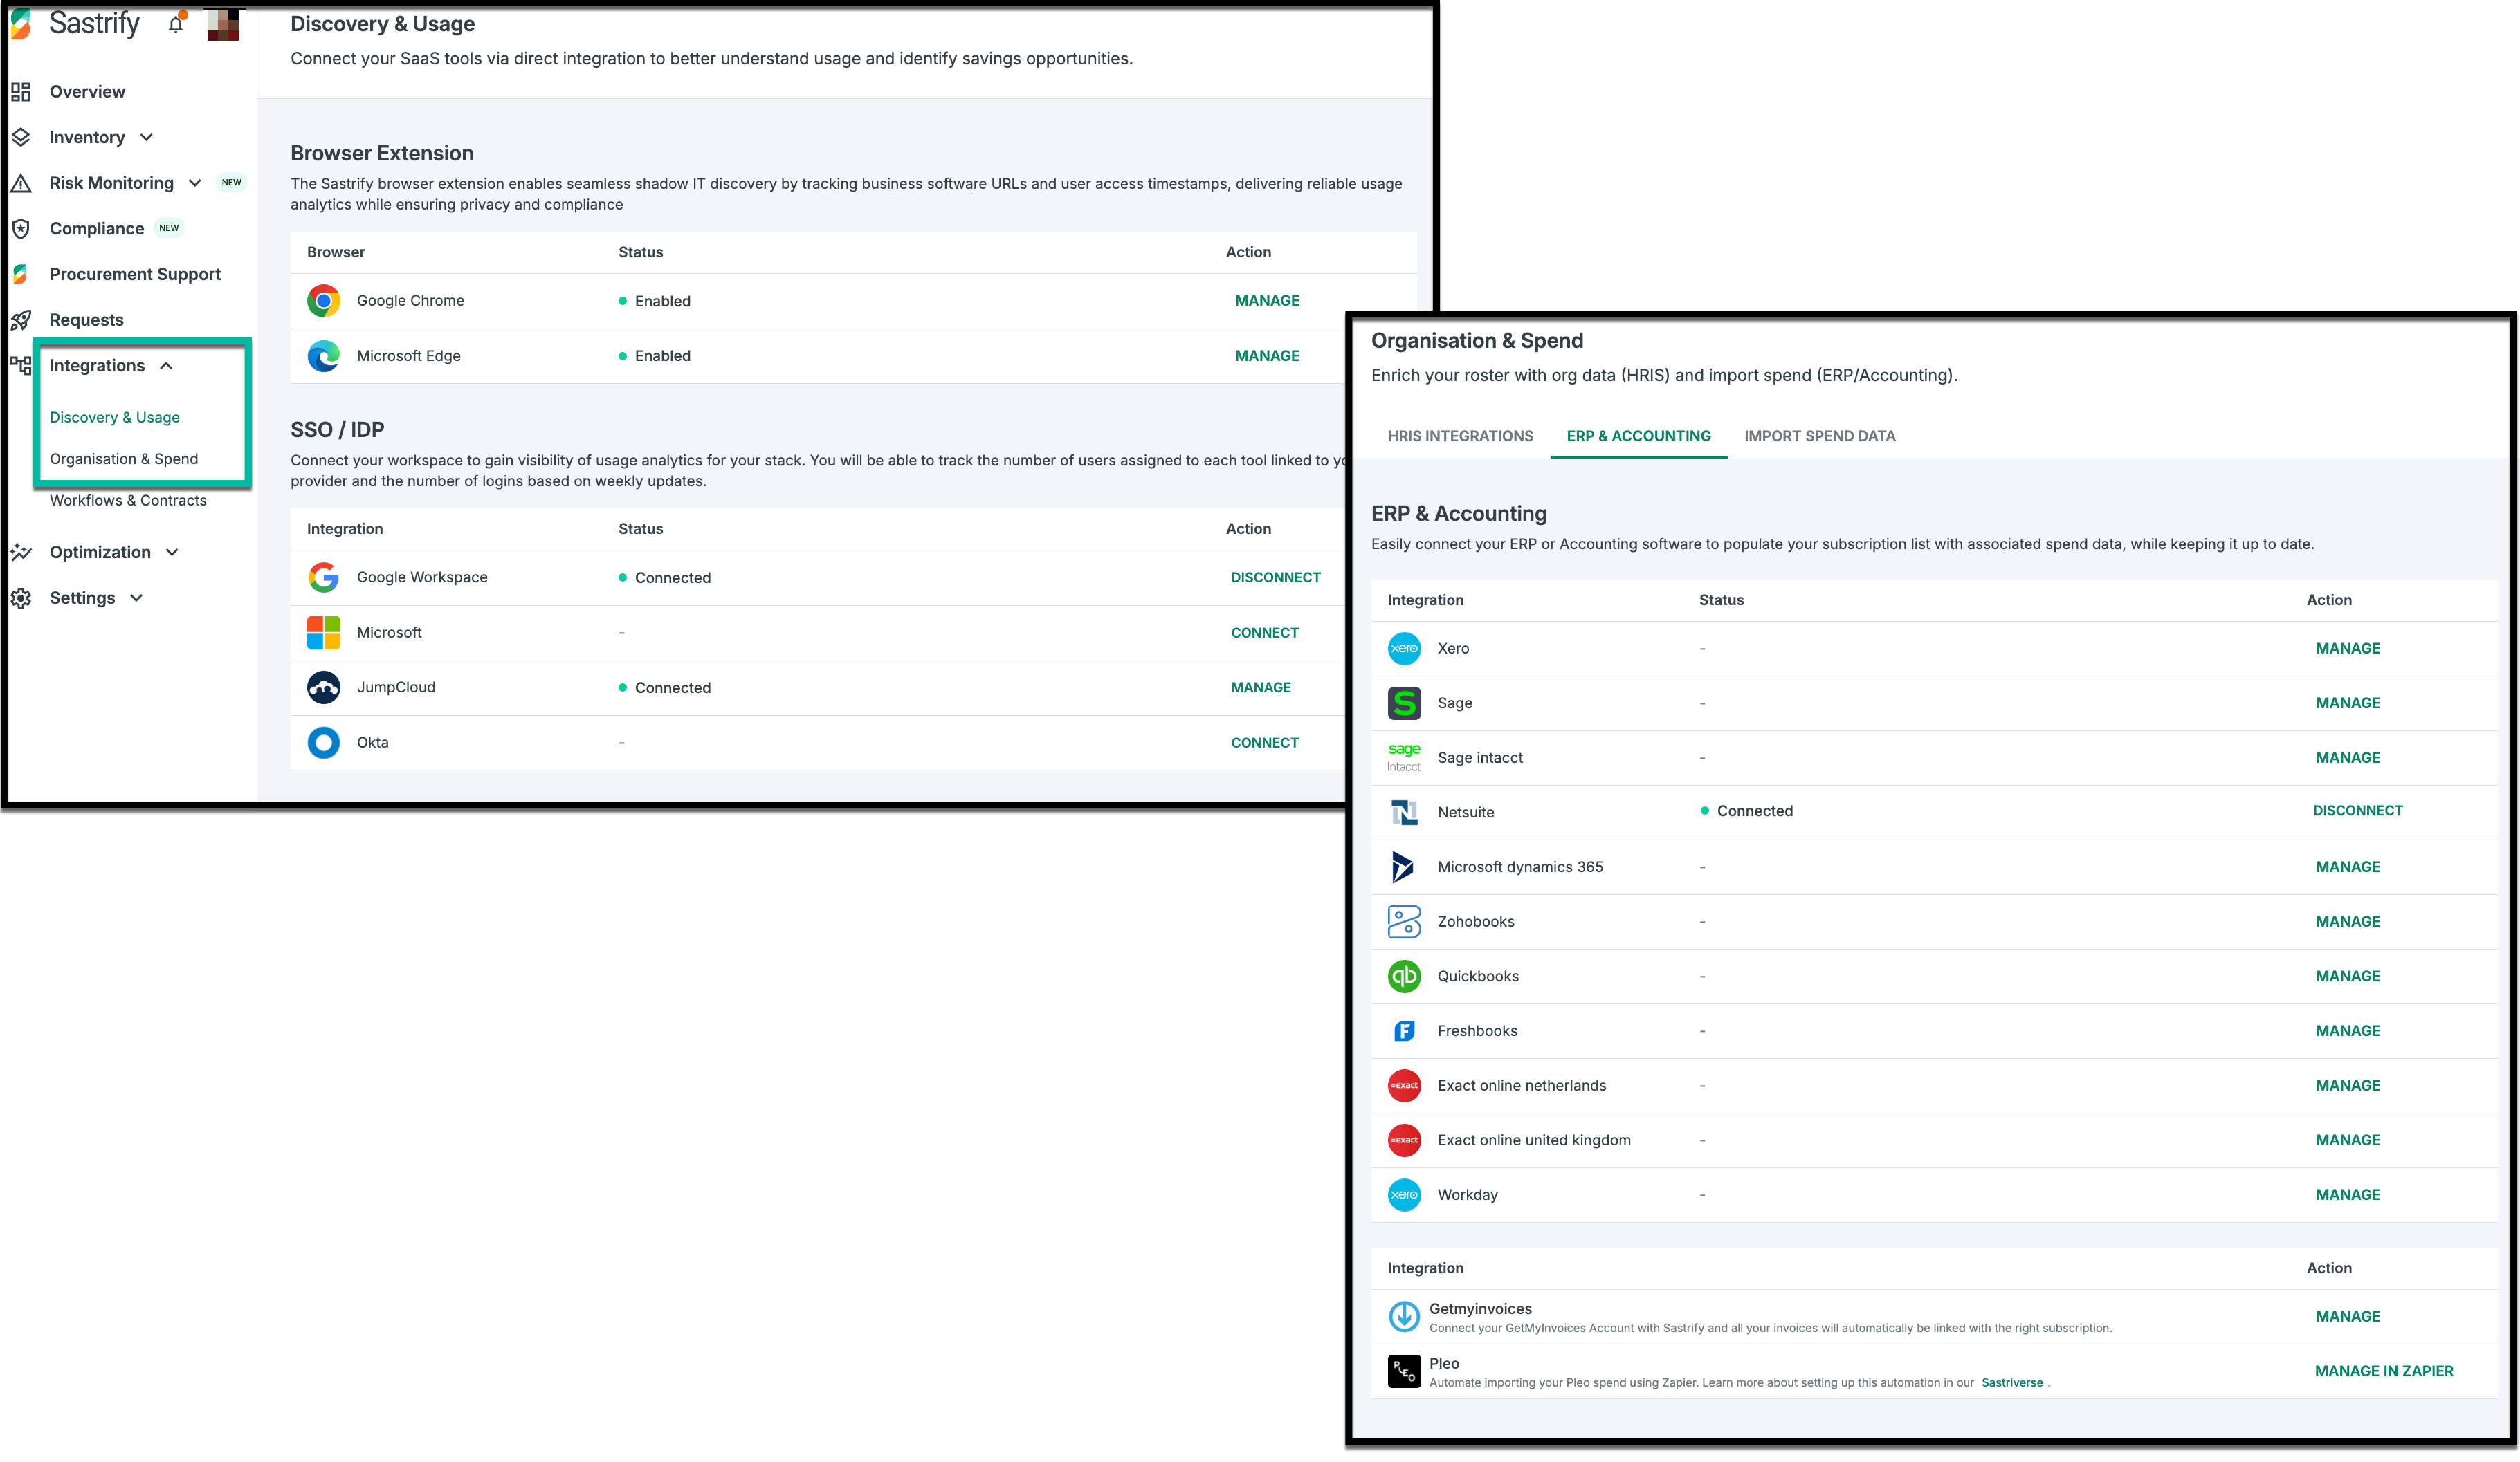Manage the Quickbooks integration
This screenshot has width=2520, height=1462.
[x=2347, y=977]
